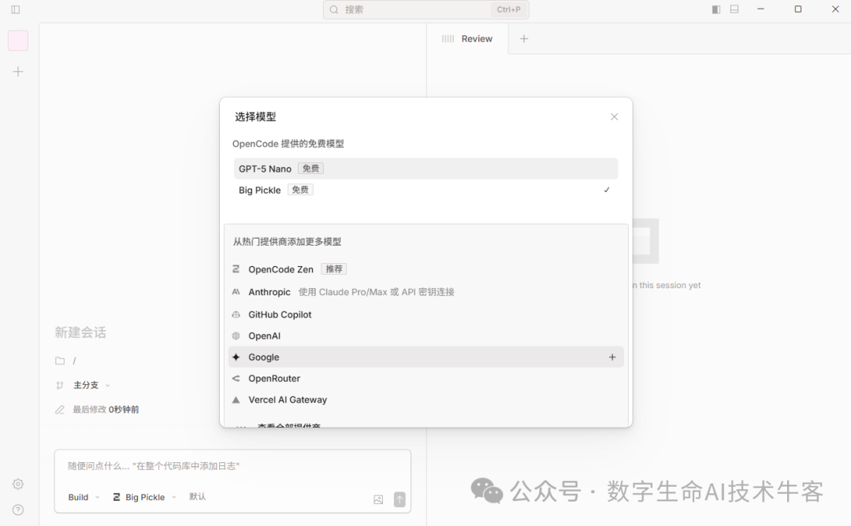
Task: Focus the prompt input field
Action: click(232, 466)
